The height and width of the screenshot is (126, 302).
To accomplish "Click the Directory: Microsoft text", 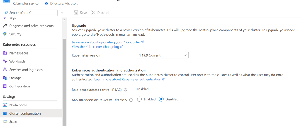I will 64,3.
